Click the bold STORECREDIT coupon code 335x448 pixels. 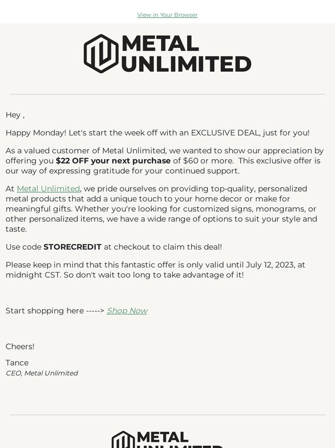click(x=72, y=247)
